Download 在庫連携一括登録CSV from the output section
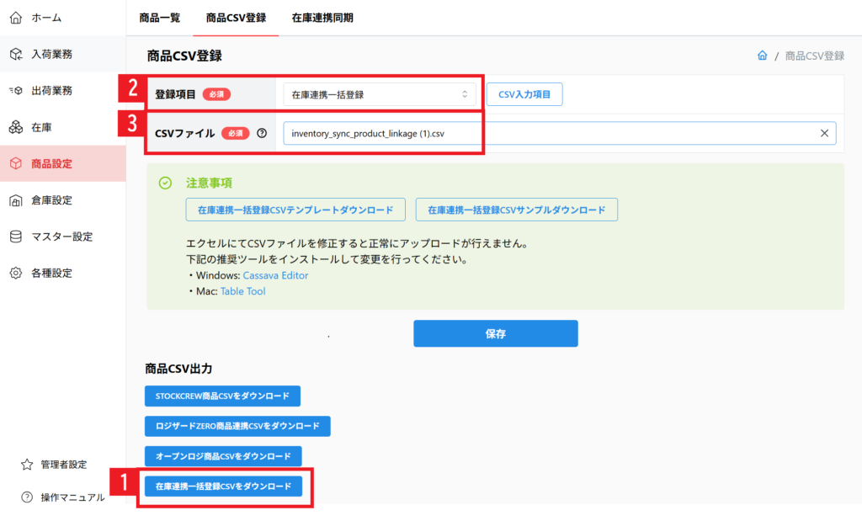 point(223,486)
